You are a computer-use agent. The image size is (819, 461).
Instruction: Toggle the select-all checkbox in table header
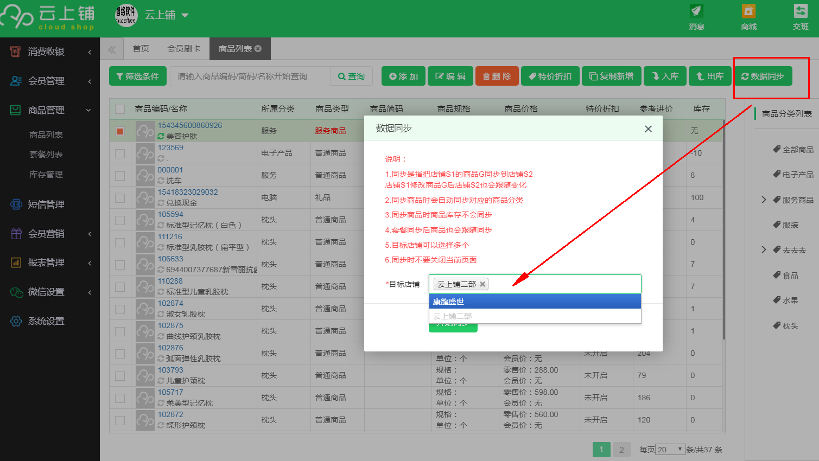coord(120,109)
